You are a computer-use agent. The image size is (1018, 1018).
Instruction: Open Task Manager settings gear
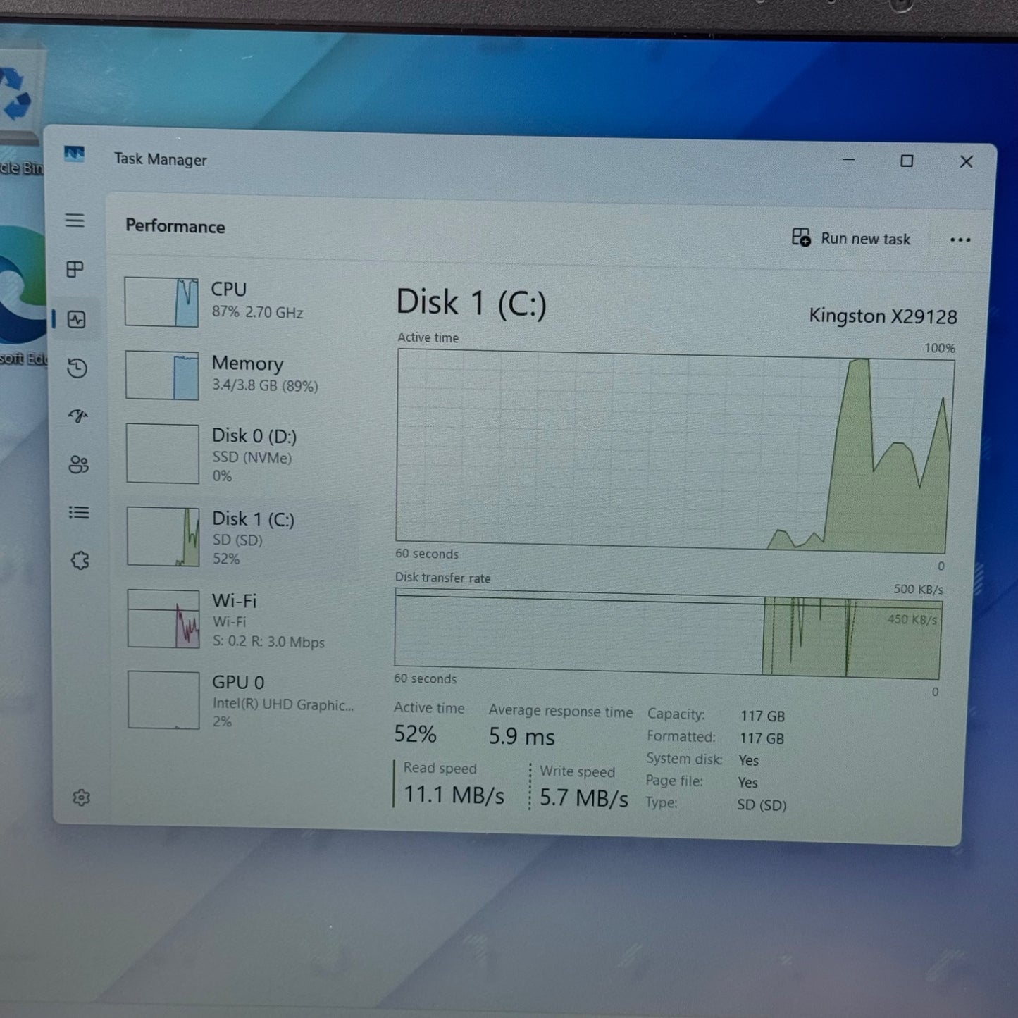[x=82, y=797]
